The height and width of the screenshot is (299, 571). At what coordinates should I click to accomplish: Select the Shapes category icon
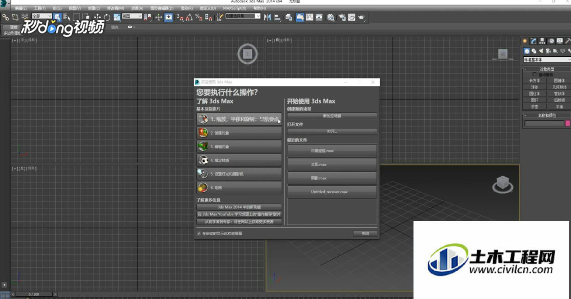(x=534, y=51)
